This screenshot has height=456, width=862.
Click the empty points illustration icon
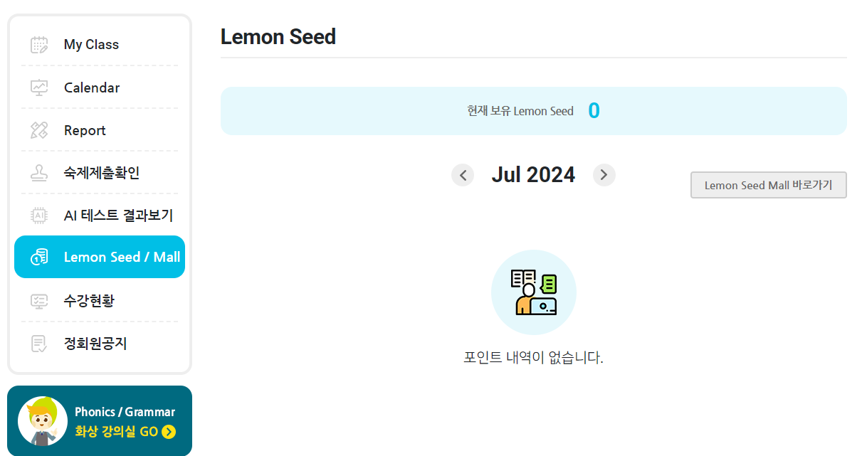(x=534, y=292)
